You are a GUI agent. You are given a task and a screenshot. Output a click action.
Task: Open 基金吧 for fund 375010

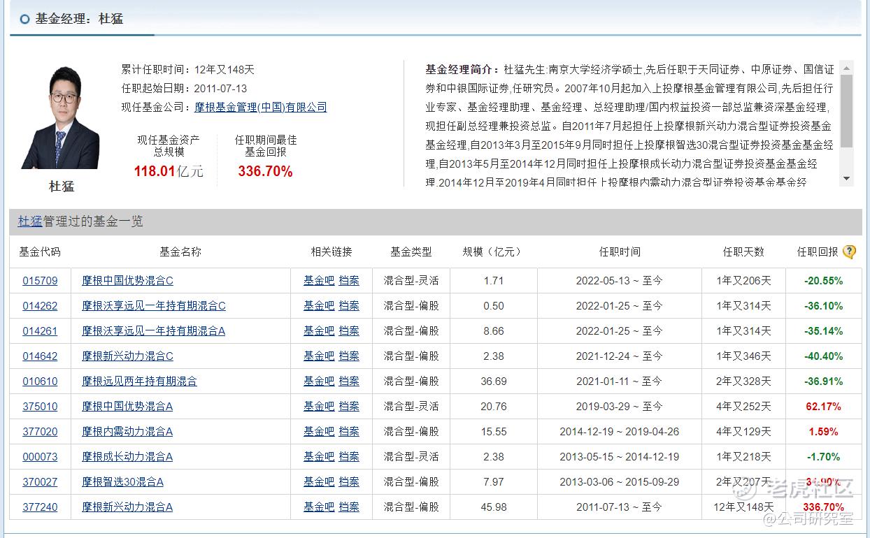tap(319, 407)
